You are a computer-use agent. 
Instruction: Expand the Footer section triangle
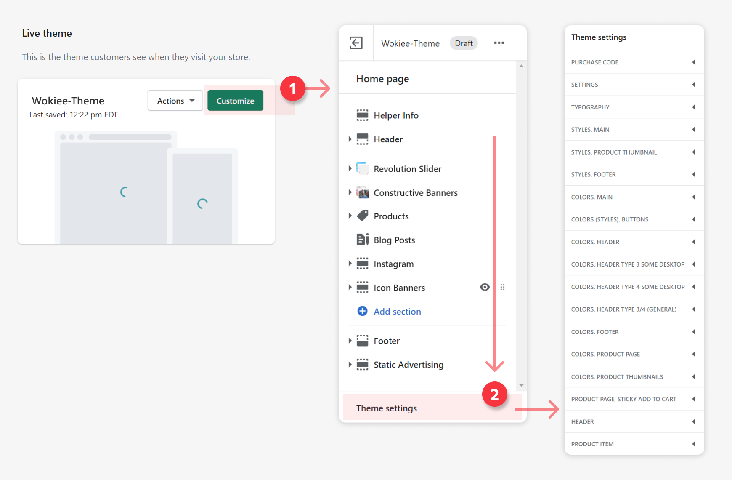pyautogui.click(x=350, y=341)
